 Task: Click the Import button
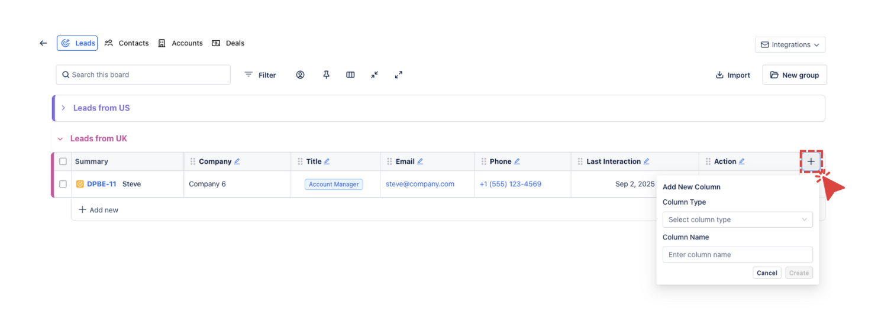click(733, 75)
